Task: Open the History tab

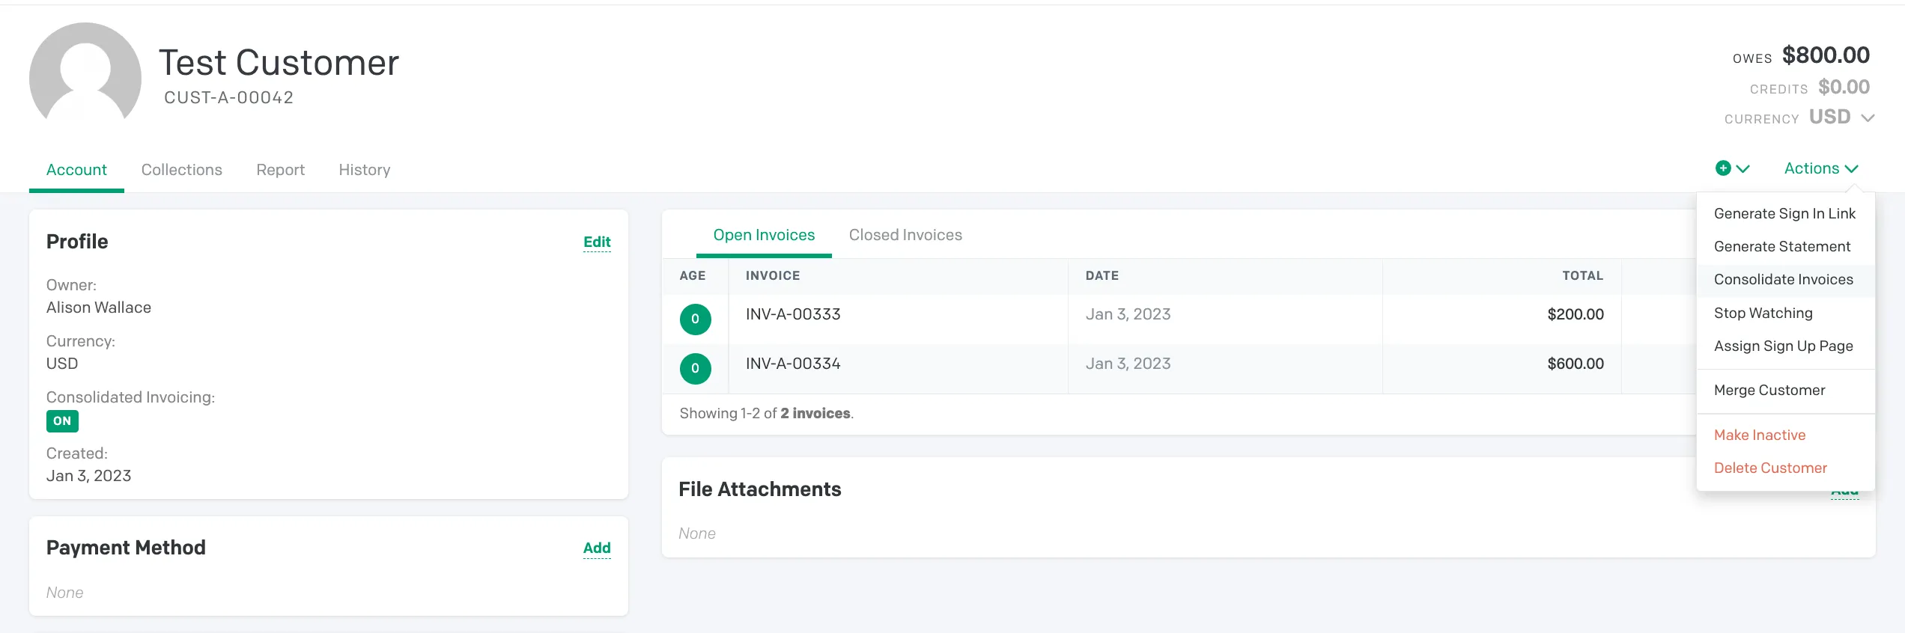Action: pyautogui.click(x=364, y=170)
